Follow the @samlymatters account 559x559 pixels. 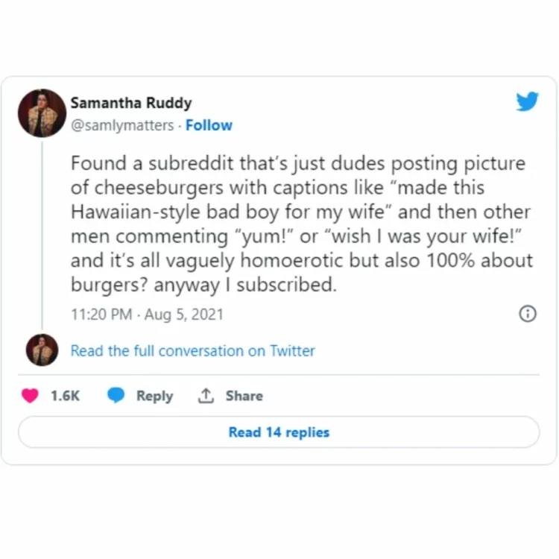[209, 125]
